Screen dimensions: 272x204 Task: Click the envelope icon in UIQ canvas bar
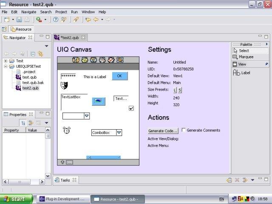click(85, 60)
